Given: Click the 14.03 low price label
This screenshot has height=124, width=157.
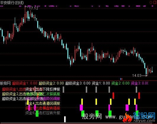Looking at the screenshot, I should tap(137, 76).
